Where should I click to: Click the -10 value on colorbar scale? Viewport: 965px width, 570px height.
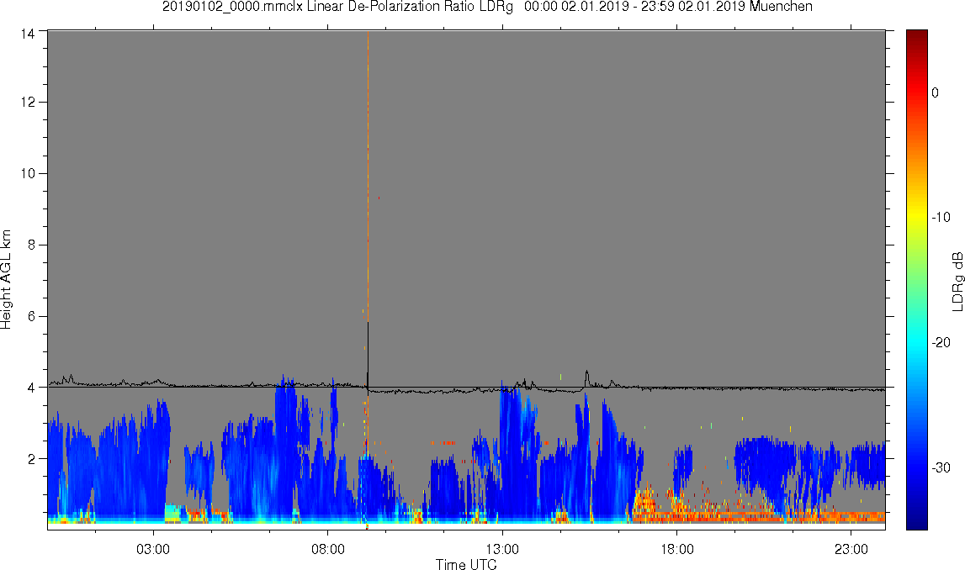(x=941, y=217)
